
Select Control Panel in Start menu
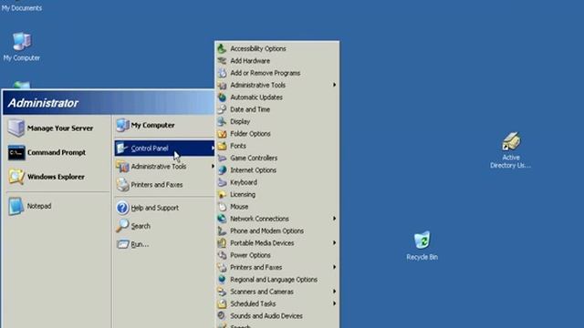coord(164,149)
